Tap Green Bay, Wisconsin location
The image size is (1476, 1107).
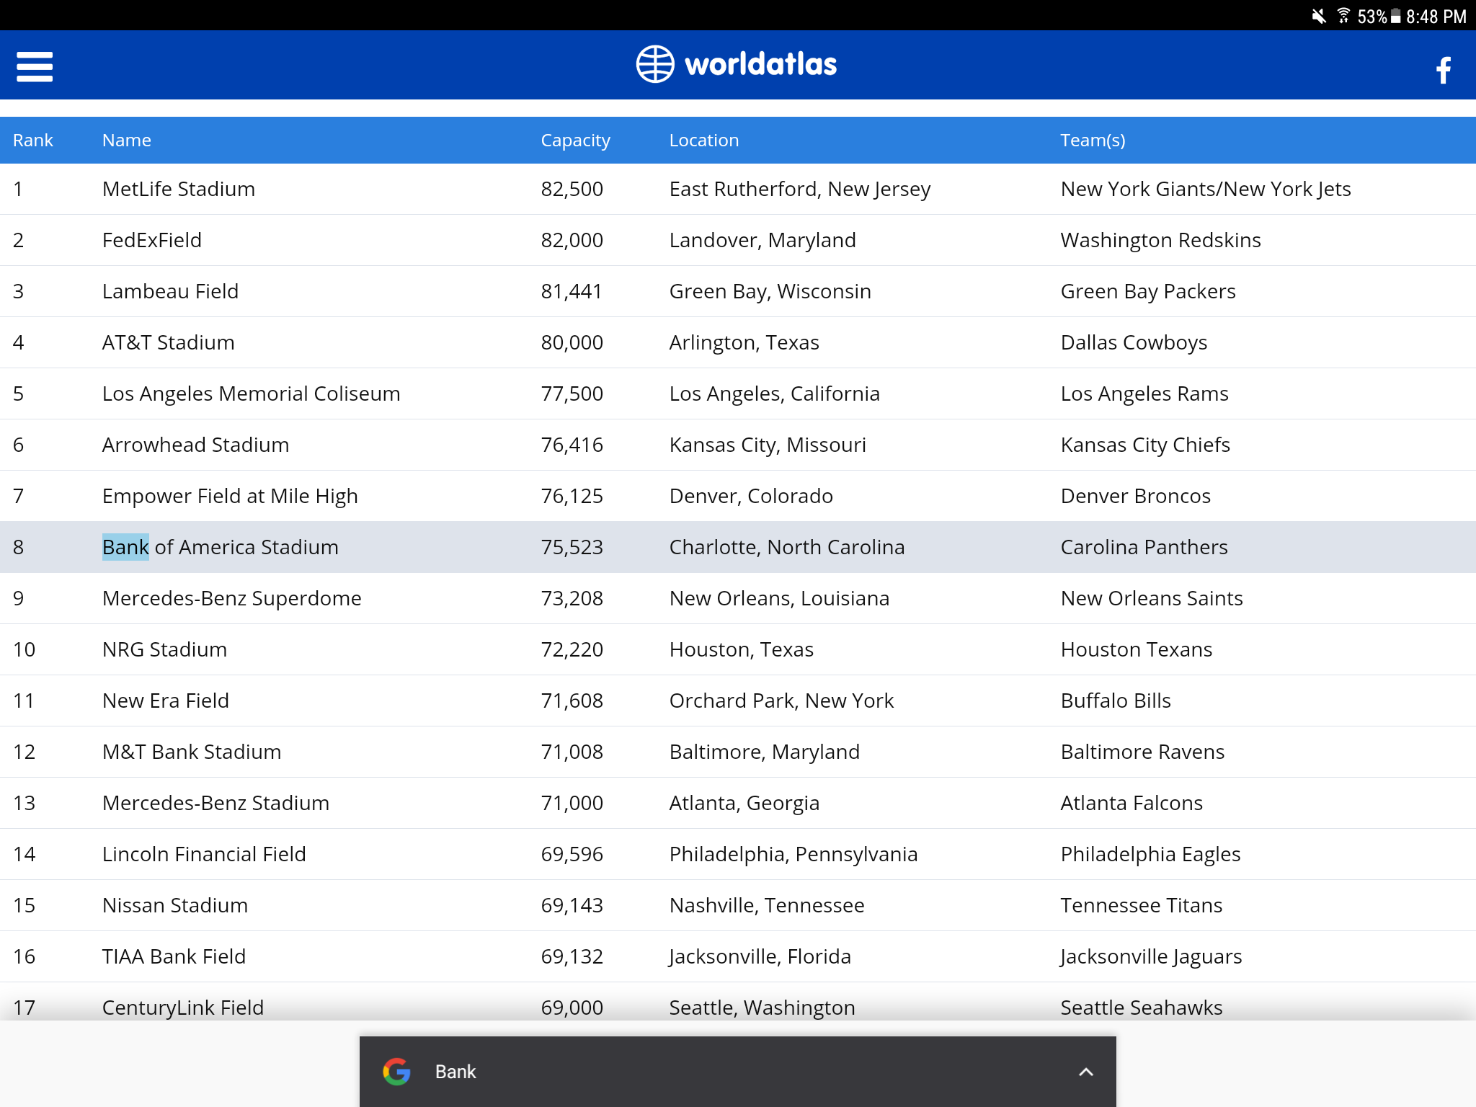(x=770, y=291)
